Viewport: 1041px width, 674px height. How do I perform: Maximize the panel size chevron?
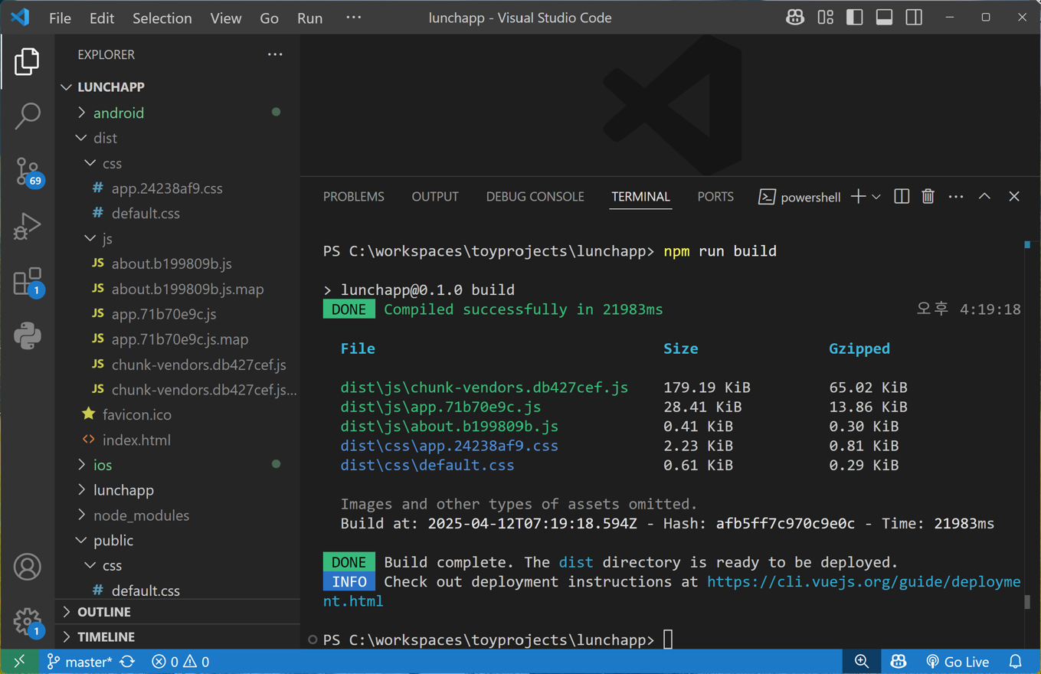coord(984,197)
